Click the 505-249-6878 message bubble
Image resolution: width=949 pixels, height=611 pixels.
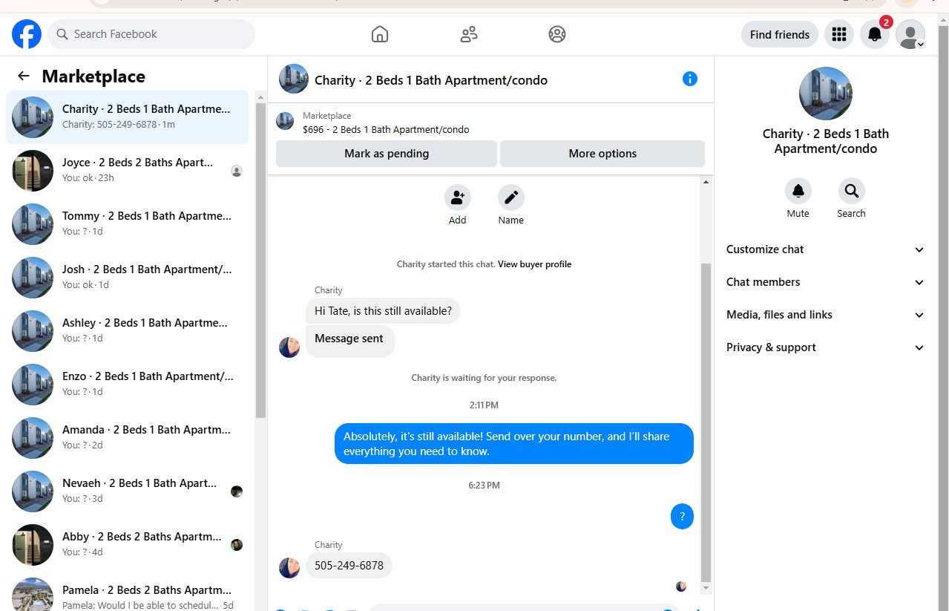click(349, 566)
